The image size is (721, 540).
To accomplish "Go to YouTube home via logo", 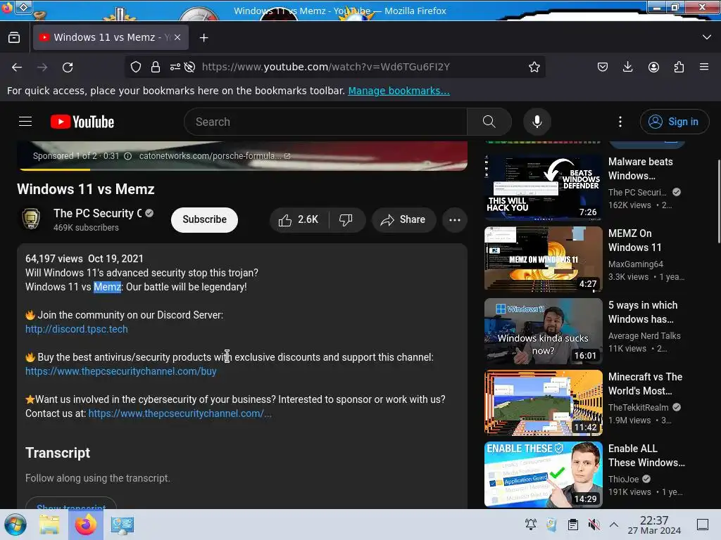I will tap(82, 122).
